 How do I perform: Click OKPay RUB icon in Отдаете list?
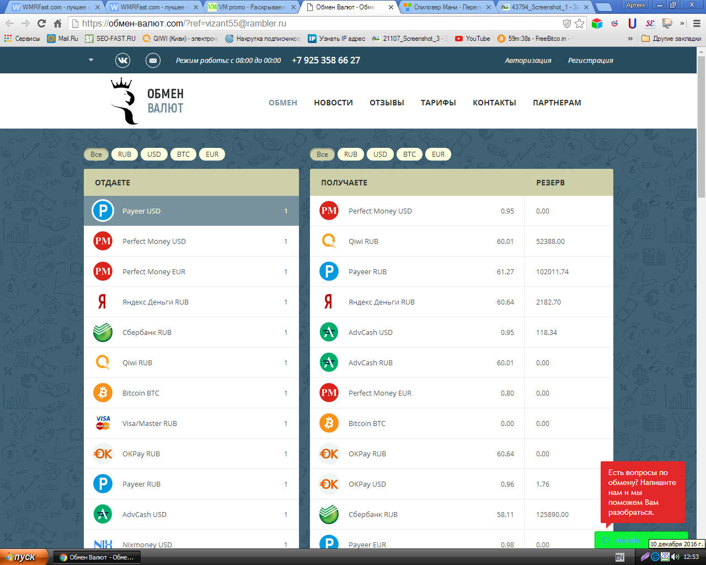103,454
